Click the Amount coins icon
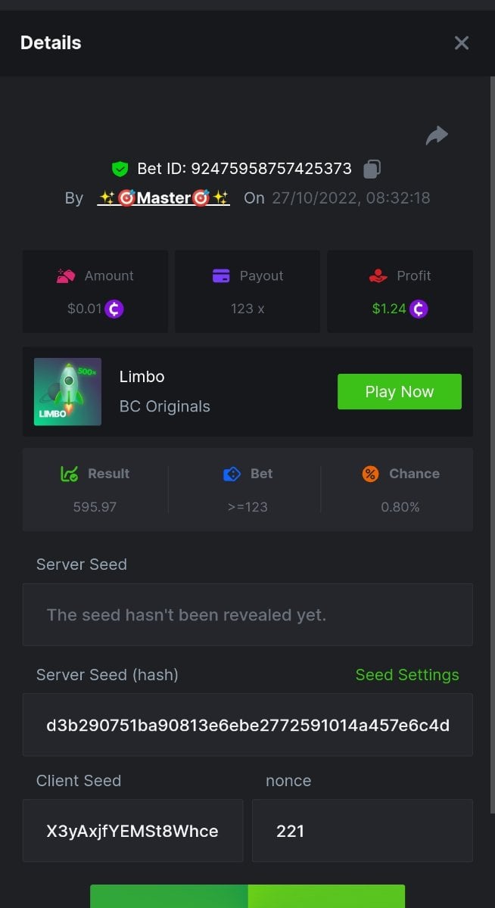Screen dimensions: 495x908 [x=67, y=276]
